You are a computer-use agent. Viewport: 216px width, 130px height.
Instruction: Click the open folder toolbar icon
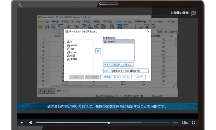40,27
